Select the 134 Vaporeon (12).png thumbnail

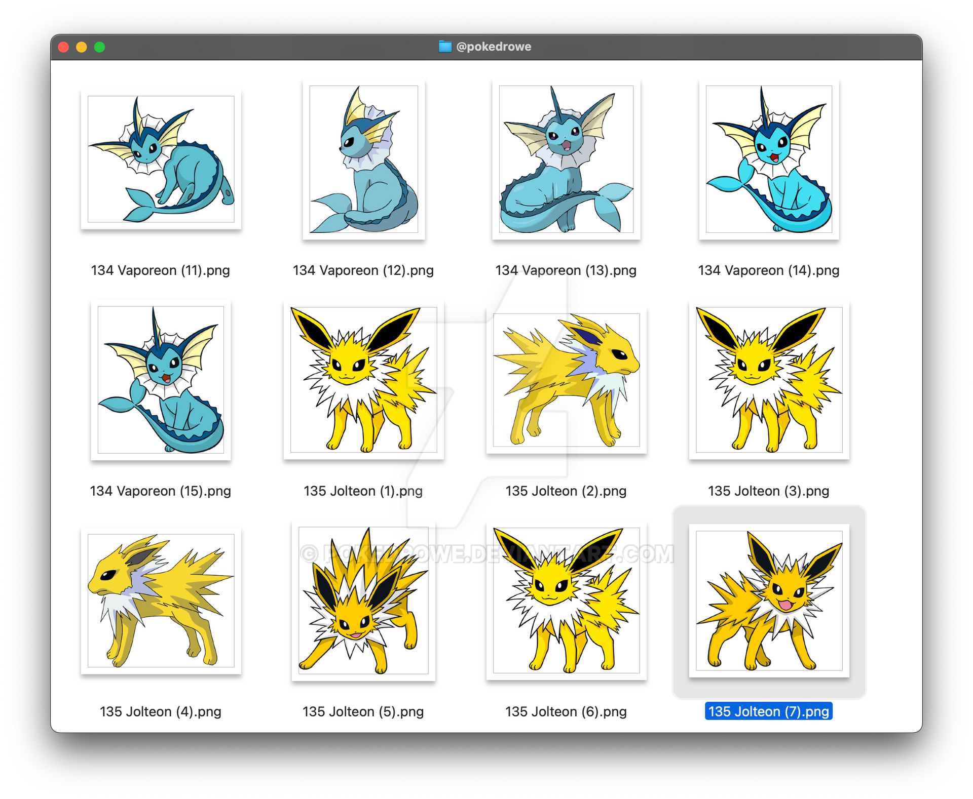[x=363, y=159]
